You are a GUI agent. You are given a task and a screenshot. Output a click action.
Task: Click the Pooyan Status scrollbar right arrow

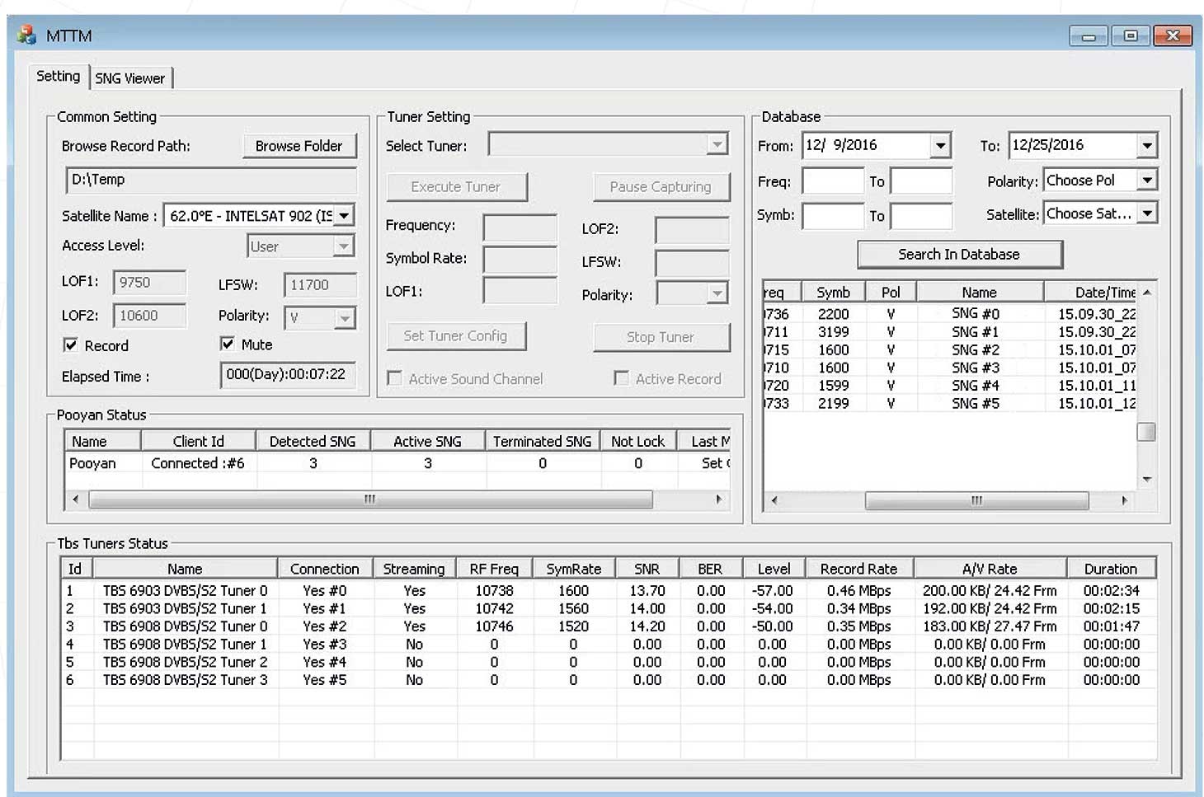pyautogui.click(x=718, y=499)
